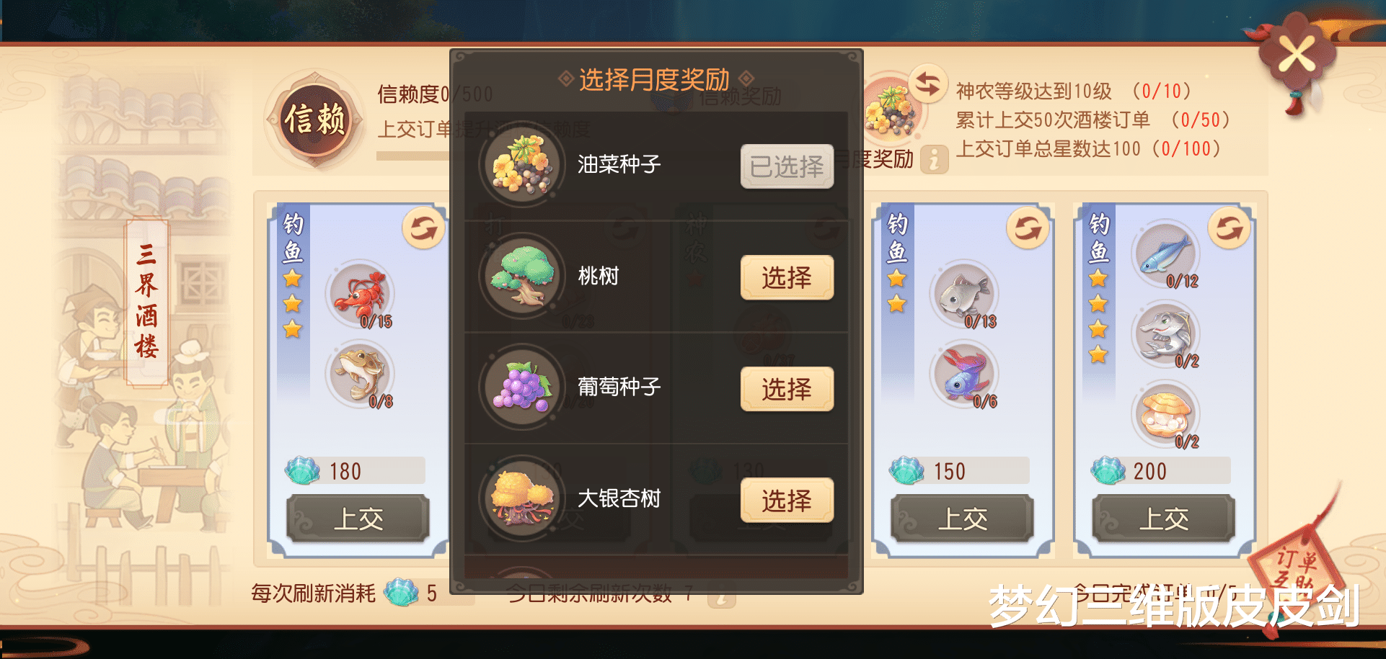Swap the monthly reward icon arrows
This screenshot has width=1386, height=659.
coord(927,84)
